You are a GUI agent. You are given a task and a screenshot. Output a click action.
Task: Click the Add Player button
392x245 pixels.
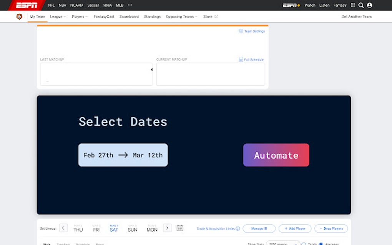(x=295, y=228)
